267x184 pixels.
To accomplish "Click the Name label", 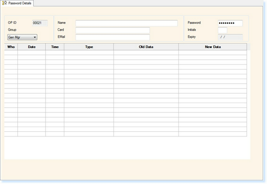I will point(61,23).
